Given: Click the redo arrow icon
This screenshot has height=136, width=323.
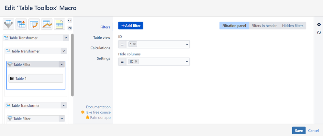Looking at the screenshot, I should click(x=70, y=28).
